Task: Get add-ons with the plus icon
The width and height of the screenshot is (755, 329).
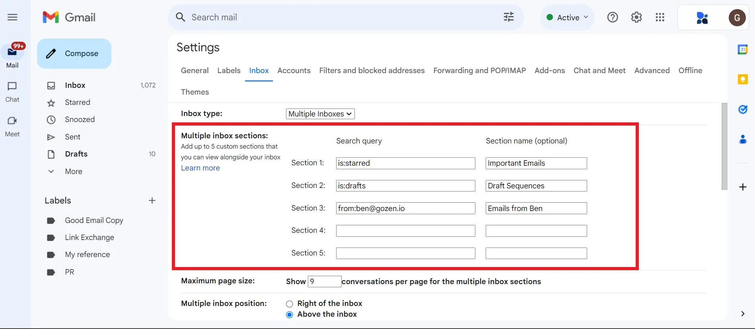Action: (x=743, y=187)
